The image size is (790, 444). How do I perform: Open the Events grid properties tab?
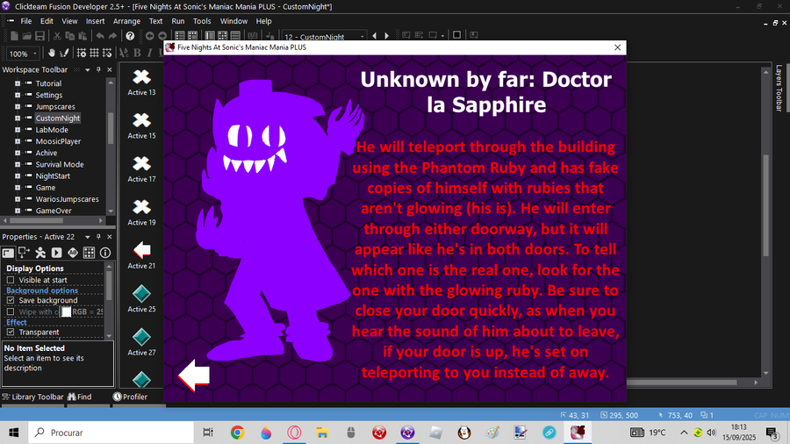pyautogui.click(x=89, y=253)
